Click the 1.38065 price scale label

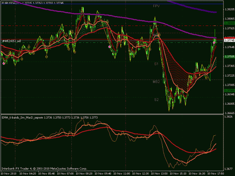(x=229, y=19)
